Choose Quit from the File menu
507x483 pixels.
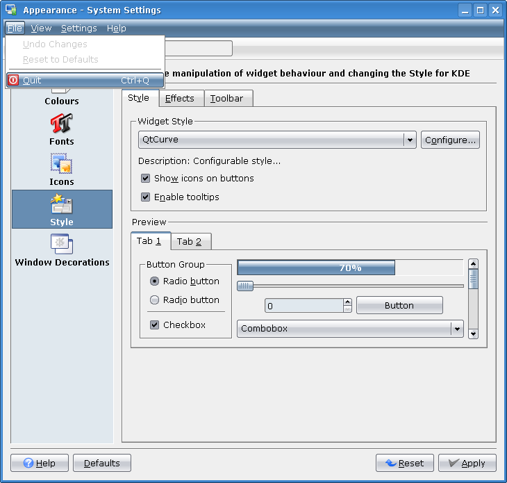(x=85, y=80)
